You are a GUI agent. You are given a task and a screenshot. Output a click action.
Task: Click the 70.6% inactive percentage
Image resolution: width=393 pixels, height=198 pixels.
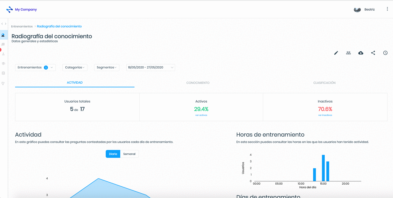click(x=325, y=109)
